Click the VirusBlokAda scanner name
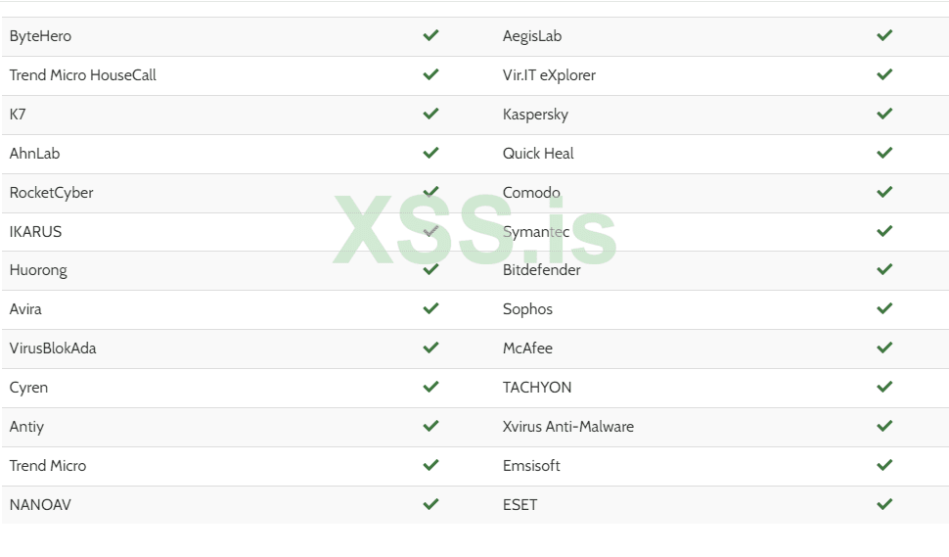Screen dimensions: 949x557 [x=53, y=348]
